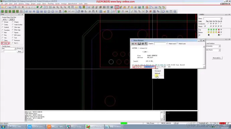Image resolution: width=231 pixels, height=129 pixels.
Task: Open the Views dropdown in Visibility panel
Action: 213,19
